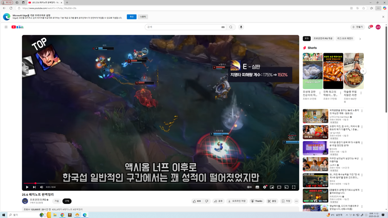Open more actions ellipsis under video

point(296,201)
